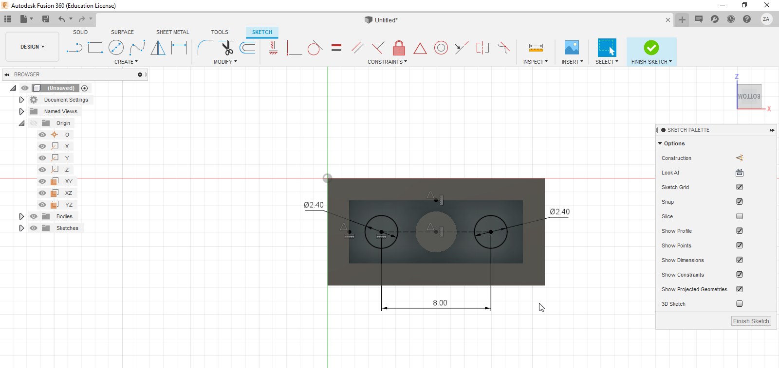The height and width of the screenshot is (368, 779).
Task: Collapse the Origin folder
Action: [21, 123]
